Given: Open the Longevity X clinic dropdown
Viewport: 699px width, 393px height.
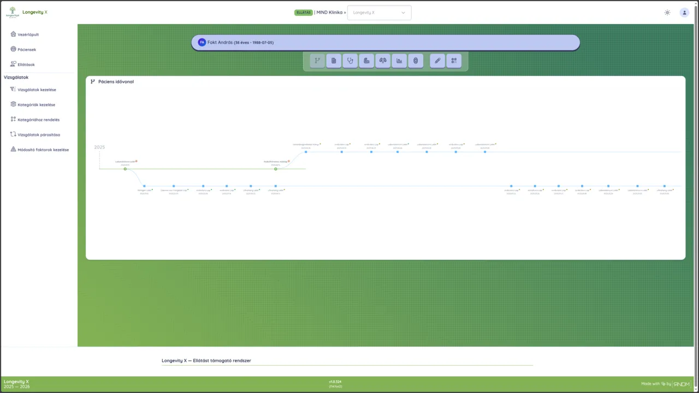Looking at the screenshot, I should coord(380,13).
